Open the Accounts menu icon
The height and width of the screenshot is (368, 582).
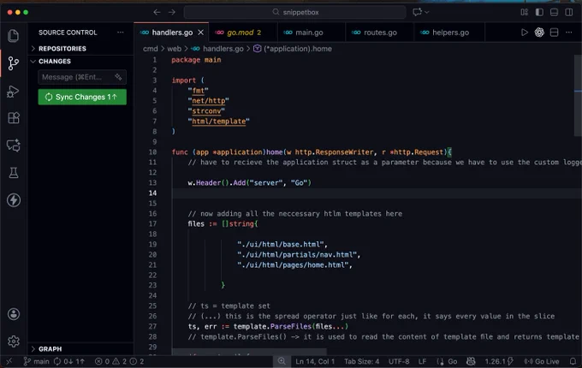click(x=14, y=314)
